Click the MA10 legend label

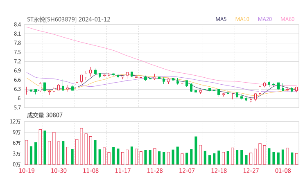tap(242, 19)
